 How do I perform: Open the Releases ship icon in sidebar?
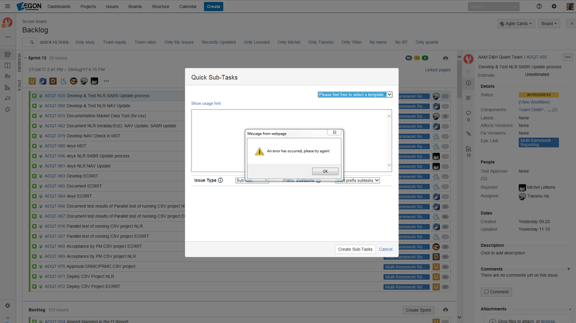pyautogui.click(x=7, y=76)
